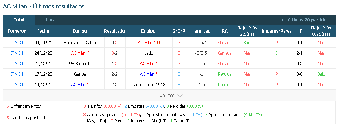Open ITA D1 link for 04/01/21 match

pos(17,43)
